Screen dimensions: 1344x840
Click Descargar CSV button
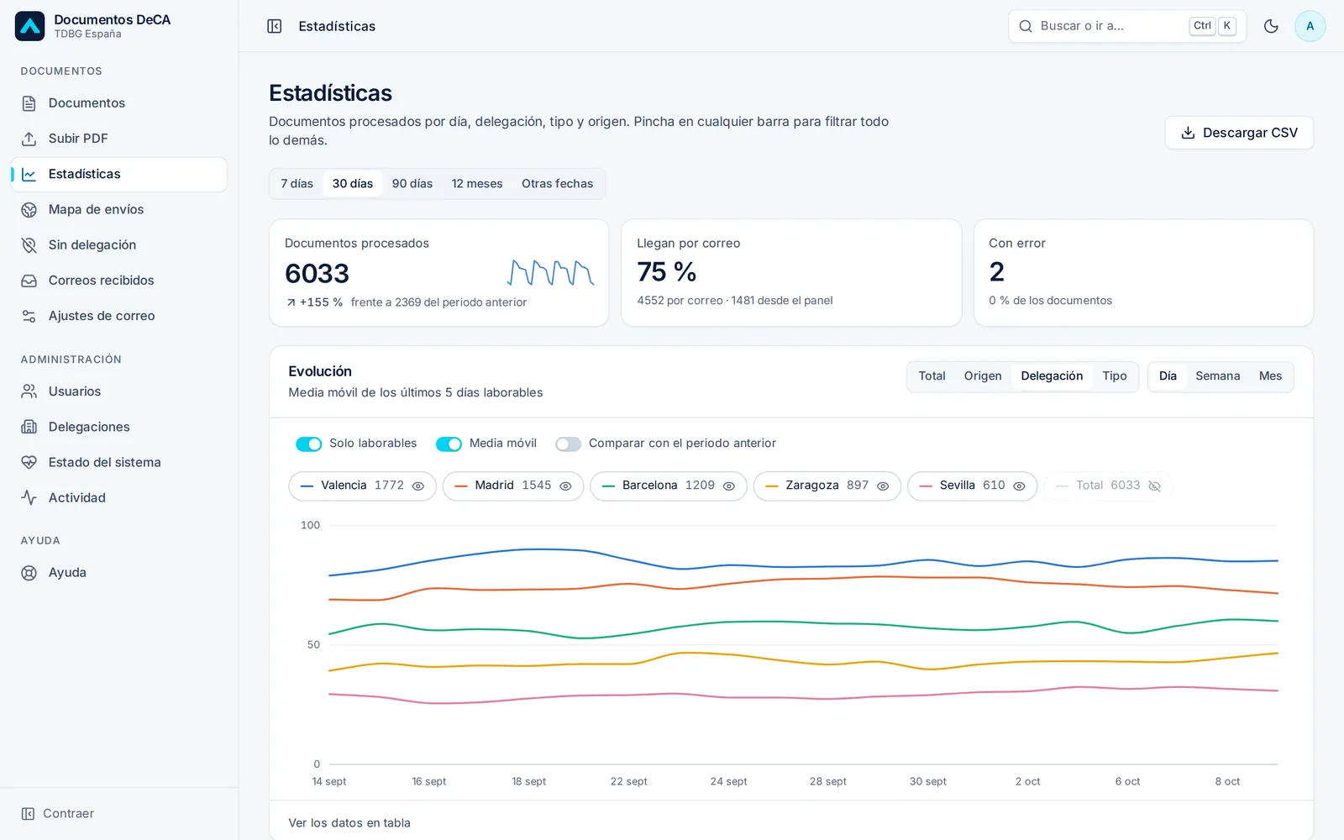click(x=1239, y=133)
